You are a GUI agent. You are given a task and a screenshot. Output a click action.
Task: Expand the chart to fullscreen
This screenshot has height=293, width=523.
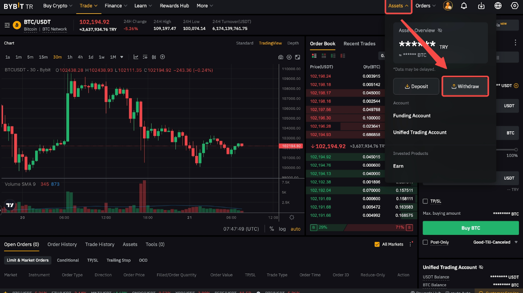pos(297,57)
